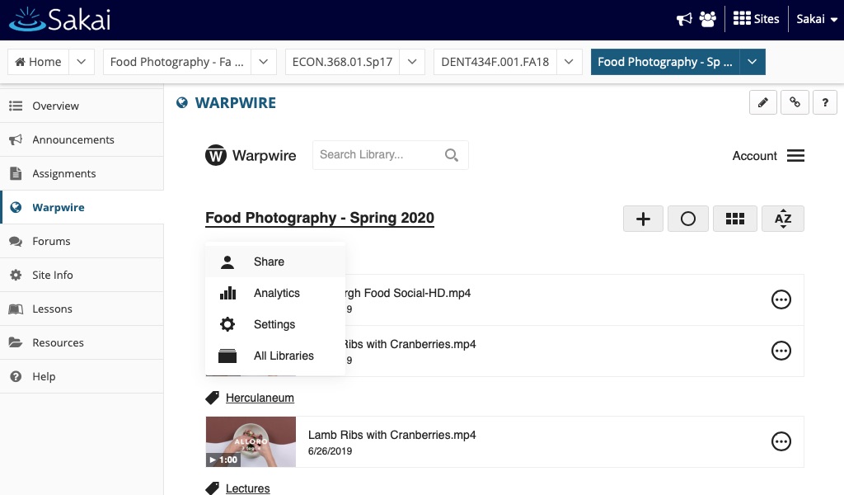Click the WARPWIRE tool title link
This screenshot has height=495, width=844.
pyautogui.click(x=235, y=103)
